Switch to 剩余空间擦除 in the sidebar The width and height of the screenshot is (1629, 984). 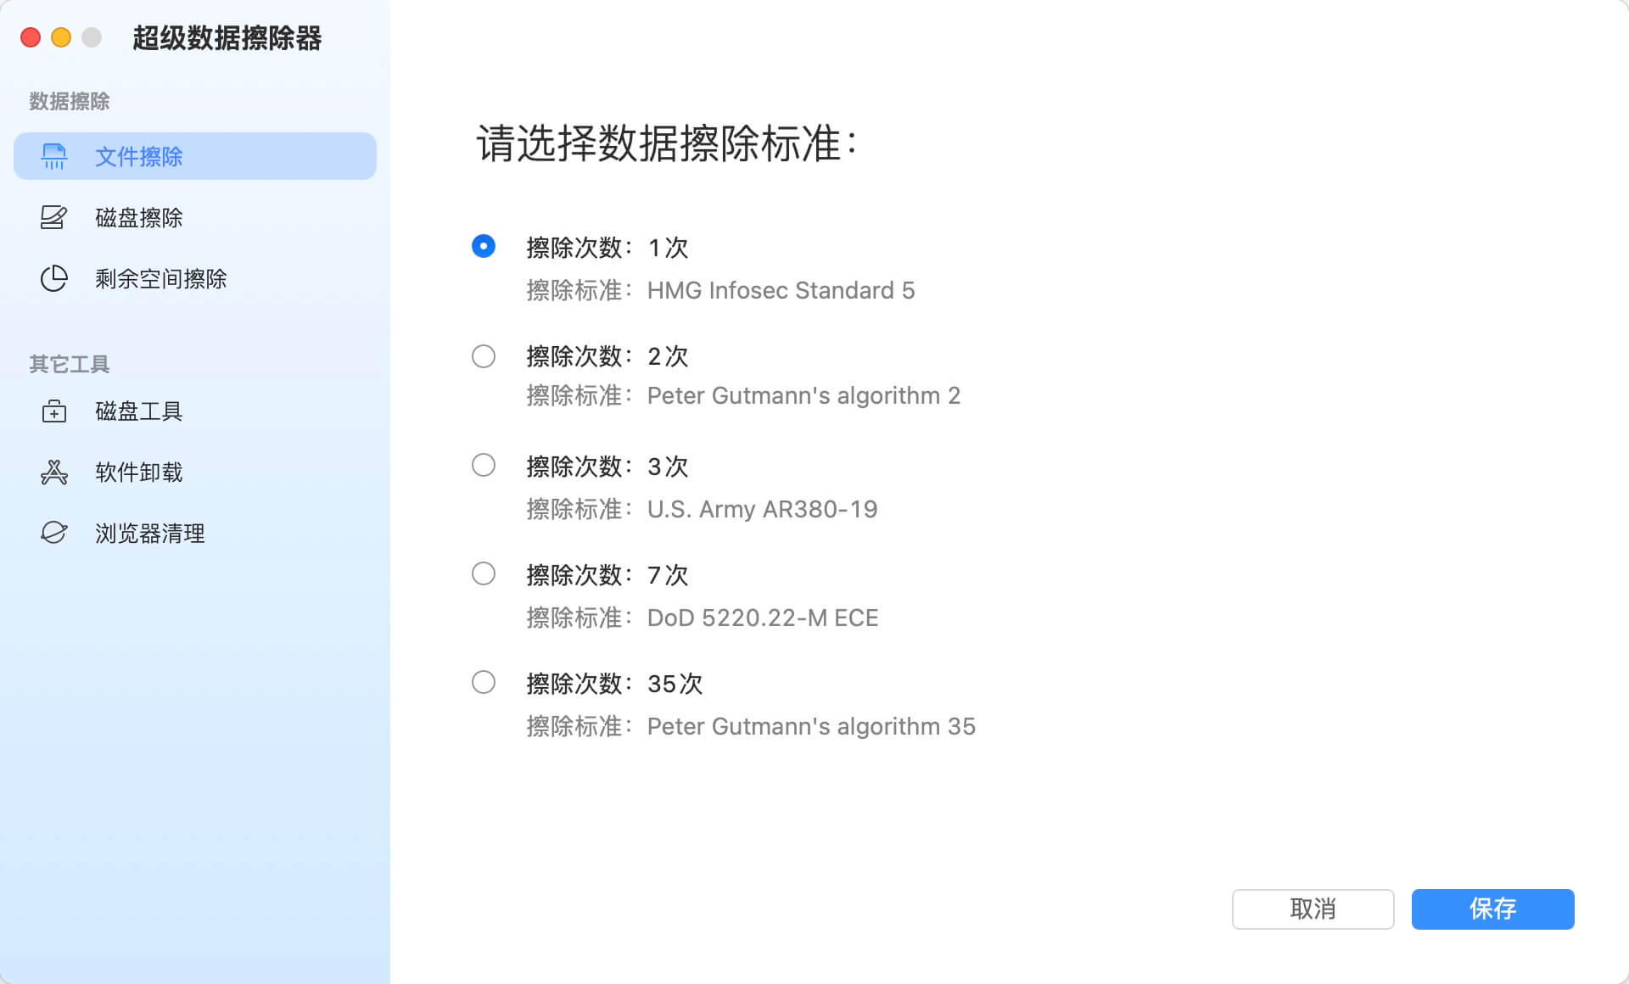click(x=161, y=278)
